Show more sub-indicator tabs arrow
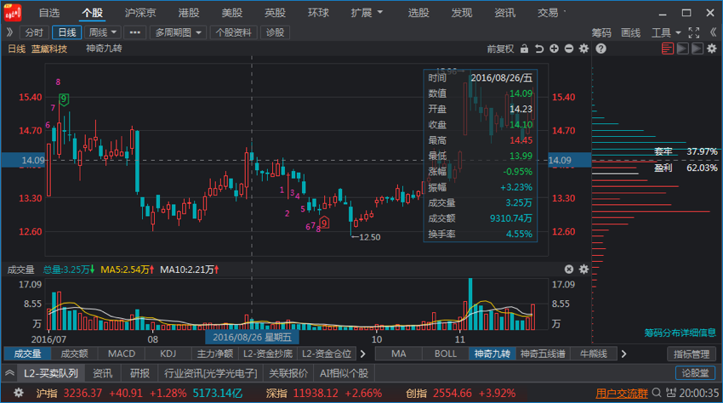Screen dimensions: 723x403 pos(363,354)
